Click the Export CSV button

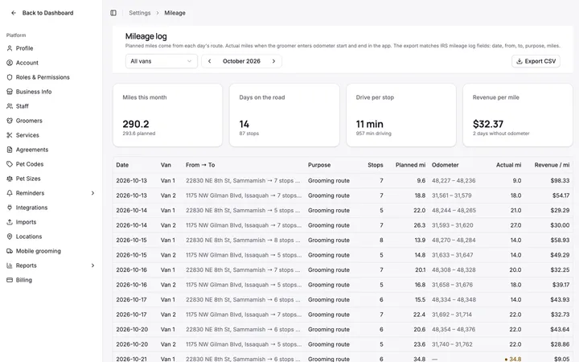pos(536,61)
